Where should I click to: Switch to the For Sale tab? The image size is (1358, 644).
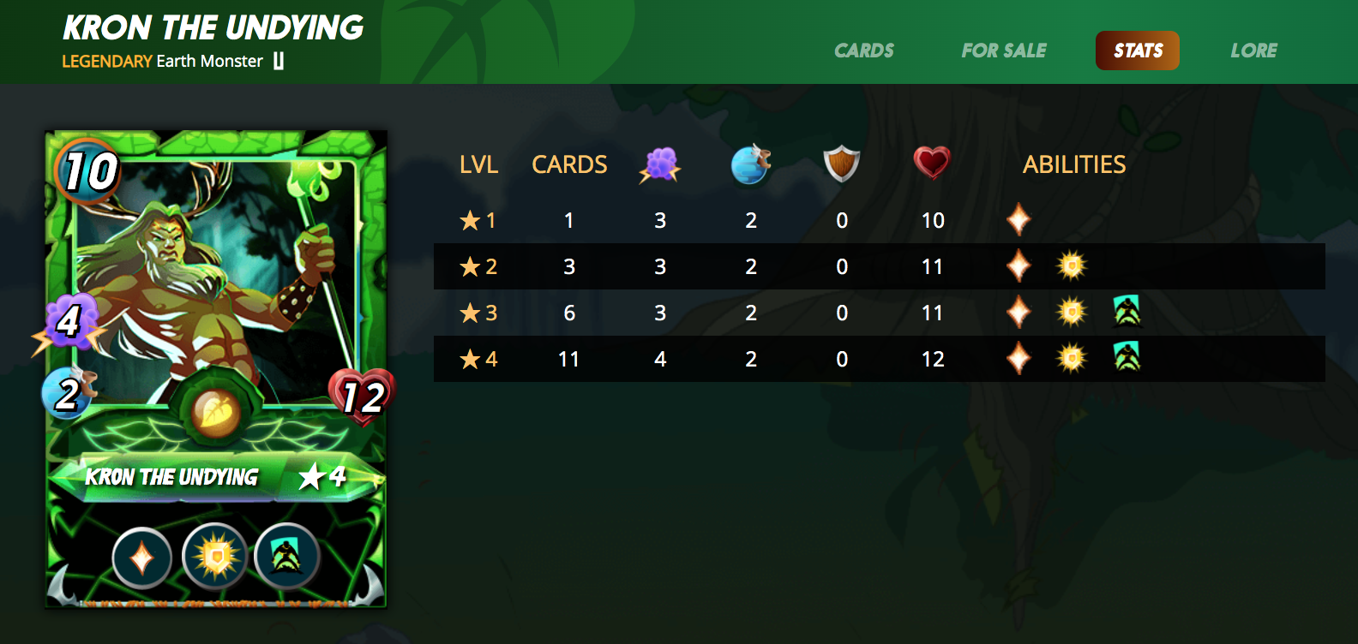point(1004,51)
